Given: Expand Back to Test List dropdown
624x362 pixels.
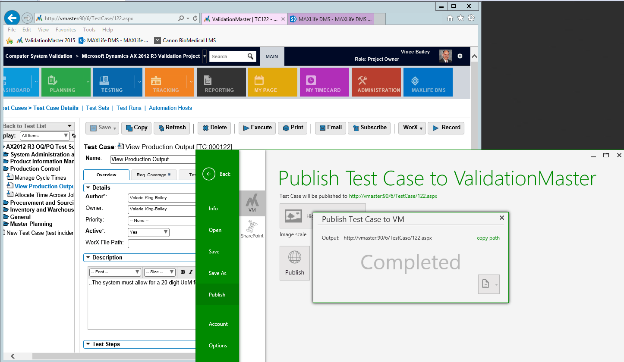Looking at the screenshot, I should click(69, 126).
